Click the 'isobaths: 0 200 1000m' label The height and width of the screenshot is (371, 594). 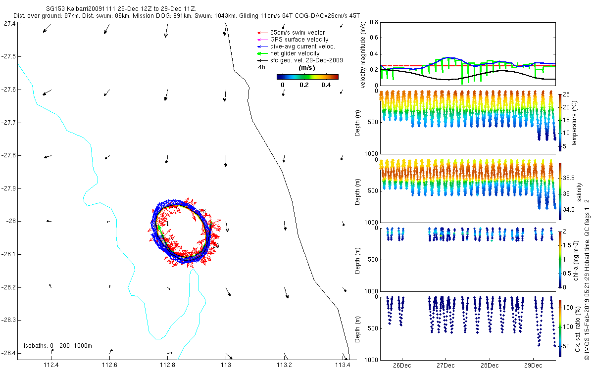(x=58, y=346)
